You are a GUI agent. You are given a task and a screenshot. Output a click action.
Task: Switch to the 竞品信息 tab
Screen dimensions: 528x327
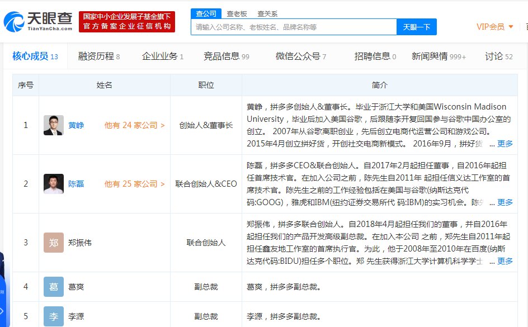pyautogui.click(x=227, y=56)
